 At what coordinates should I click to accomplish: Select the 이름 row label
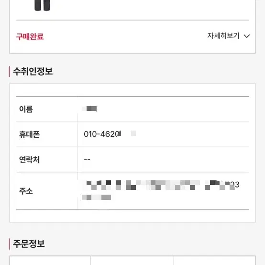pos(26,109)
